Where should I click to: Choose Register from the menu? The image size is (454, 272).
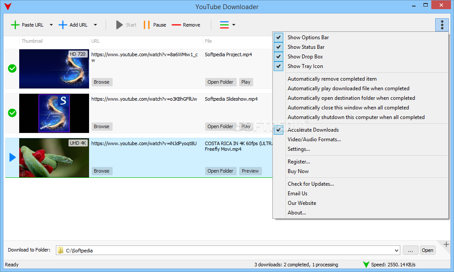point(361,162)
